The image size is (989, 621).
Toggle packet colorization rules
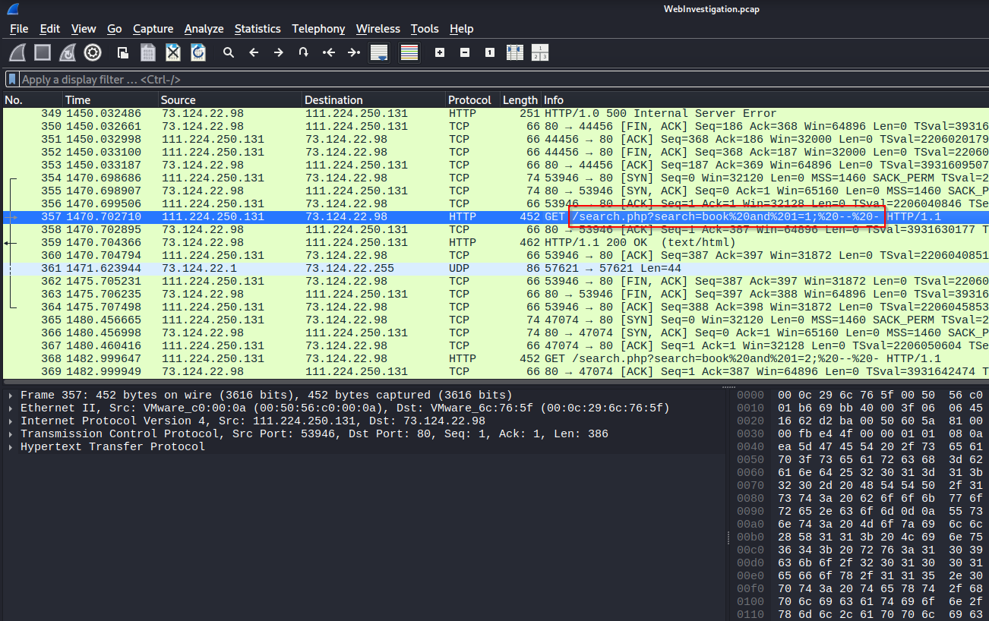click(x=409, y=52)
